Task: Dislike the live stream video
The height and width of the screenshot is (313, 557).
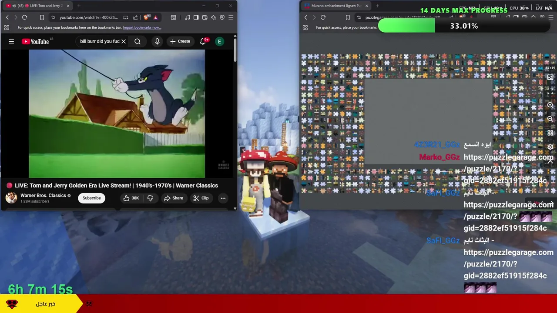Action: pos(151,198)
